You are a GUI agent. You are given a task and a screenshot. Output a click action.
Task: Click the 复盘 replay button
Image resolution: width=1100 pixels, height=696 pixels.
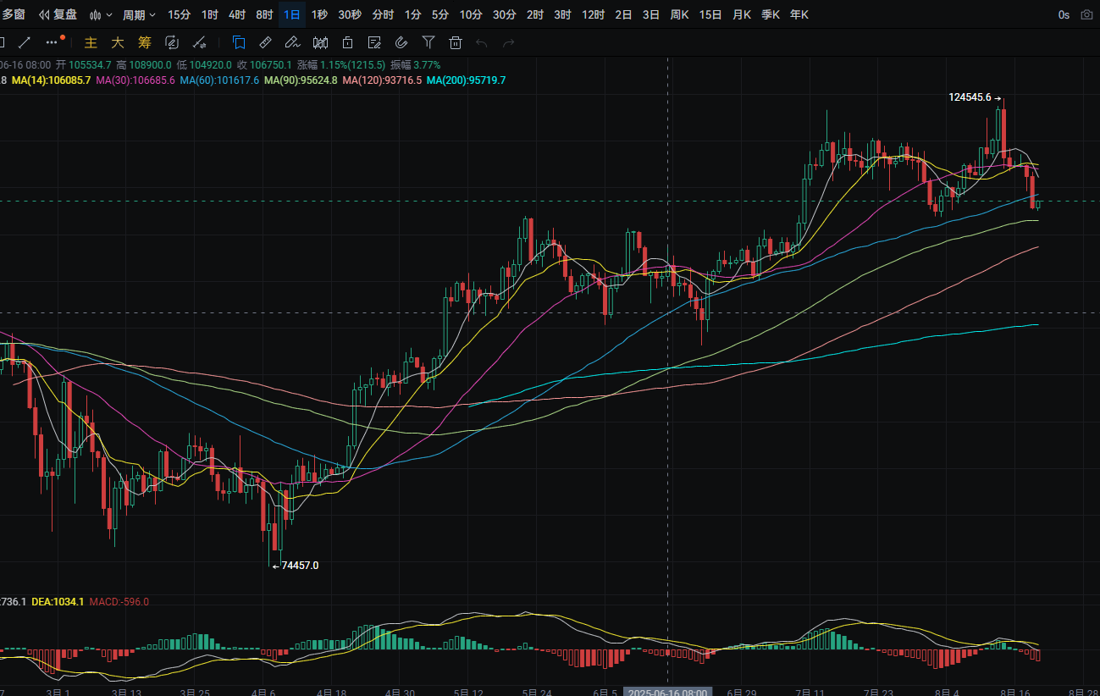click(x=58, y=14)
